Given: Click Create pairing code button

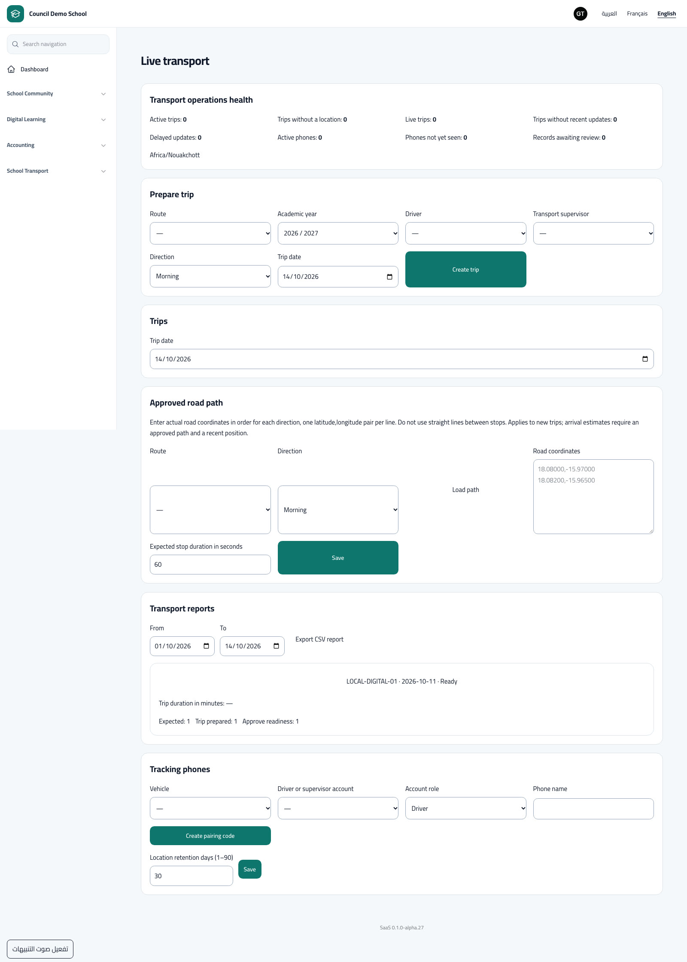Looking at the screenshot, I should pyautogui.click(x=210, y=836).
